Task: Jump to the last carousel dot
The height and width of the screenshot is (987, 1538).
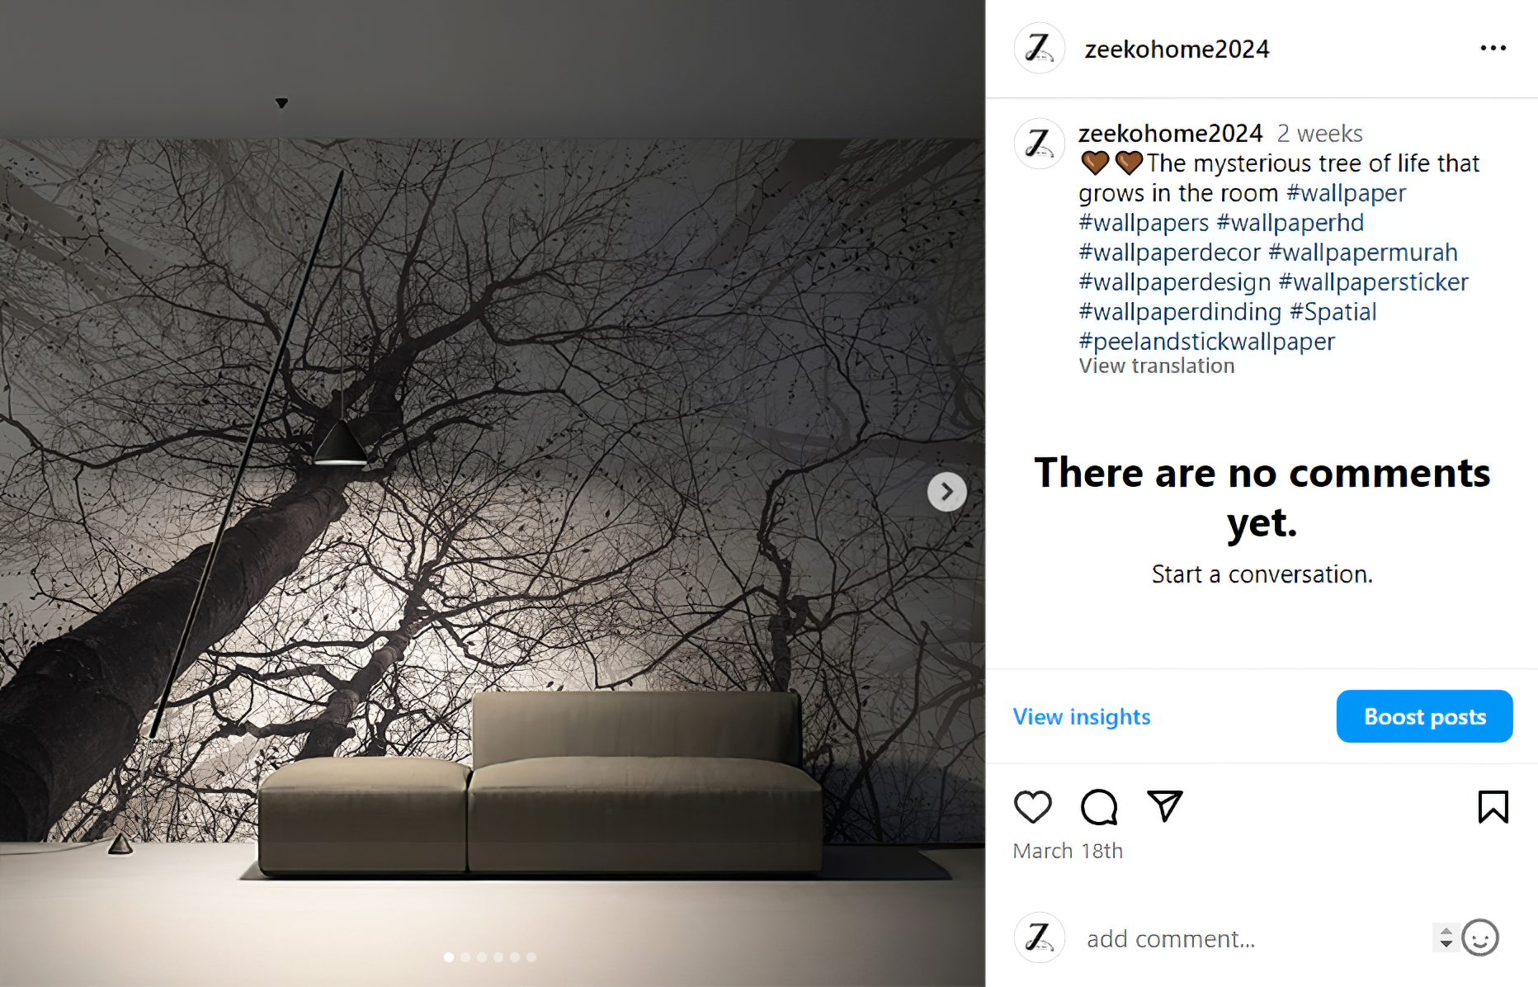Action: click(x=531, y=957)
